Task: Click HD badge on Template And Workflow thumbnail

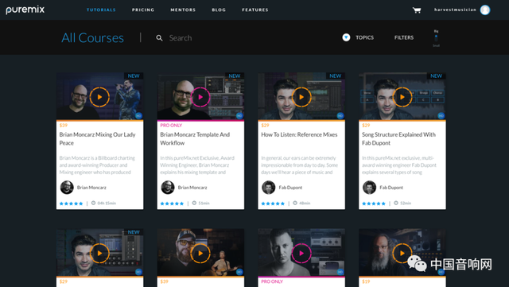Action: (x=239, y=115)
